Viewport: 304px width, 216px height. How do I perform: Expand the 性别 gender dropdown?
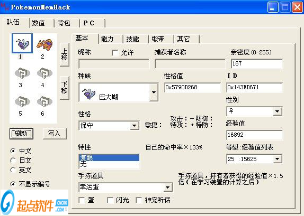(x=277, y=111)
